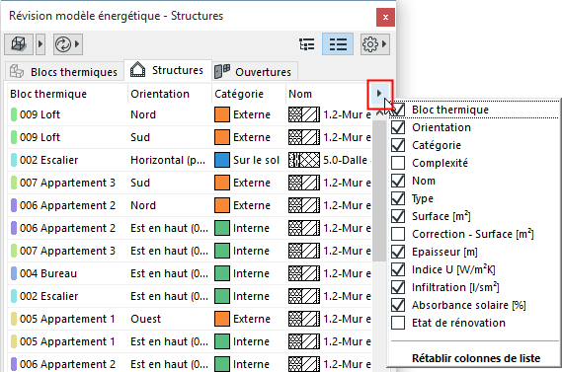Uncheck Catégorie column checkbox

pyautogui.click(x=398, y=145)
